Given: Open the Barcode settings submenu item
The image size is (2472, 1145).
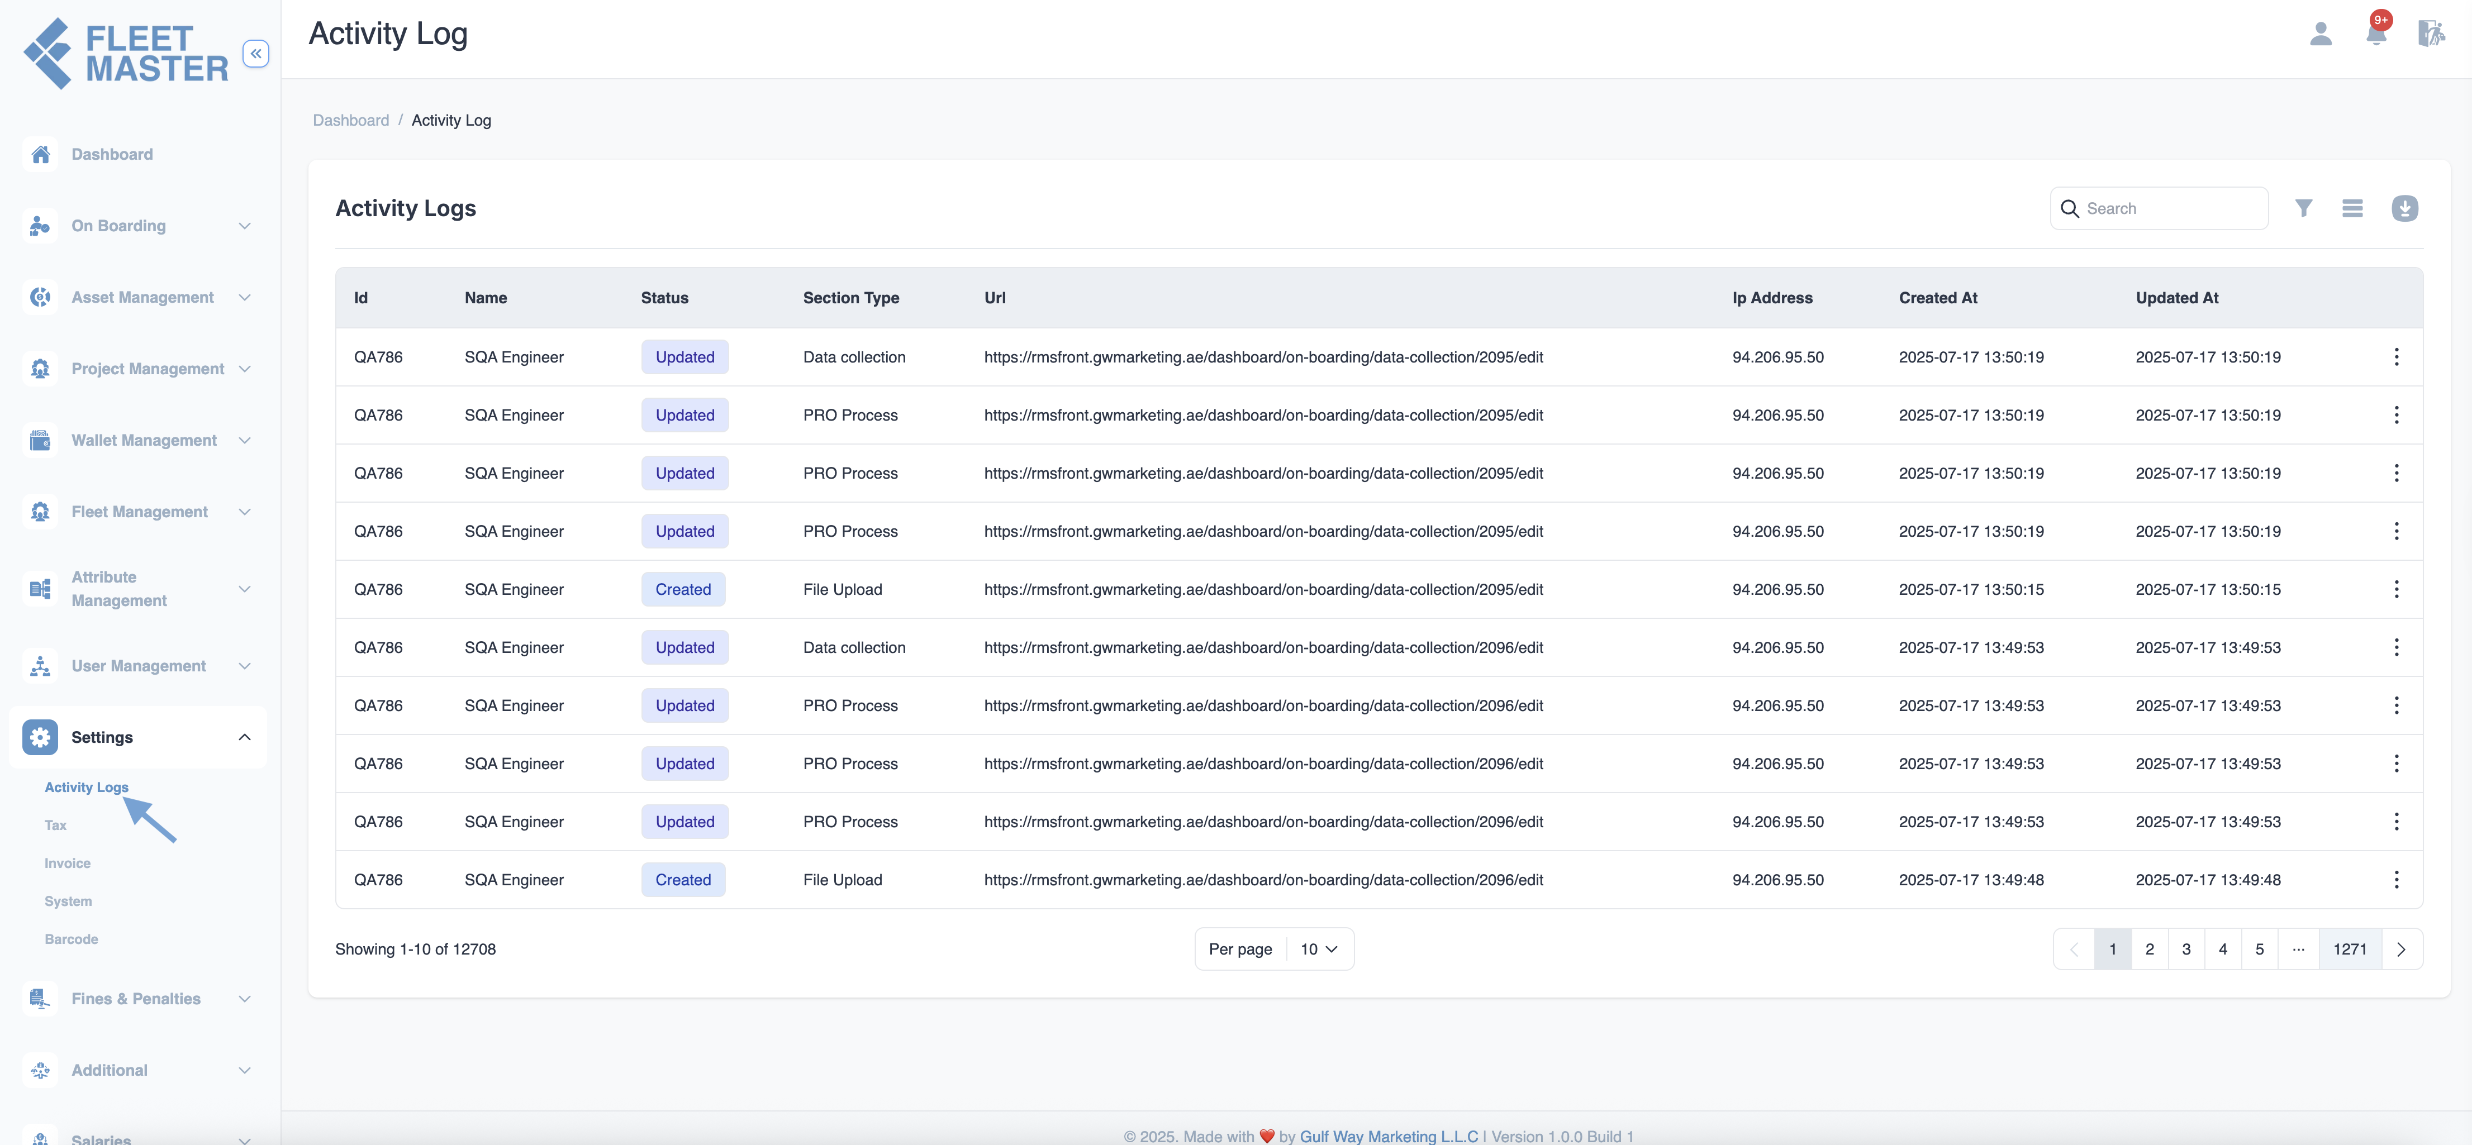Looking at the screenshot, I should coord(71,940).
